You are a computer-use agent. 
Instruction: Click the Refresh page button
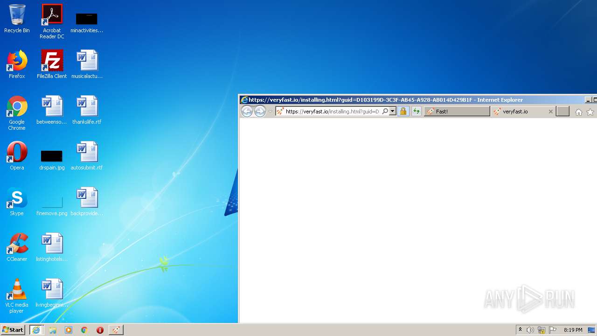pos(417,111)
